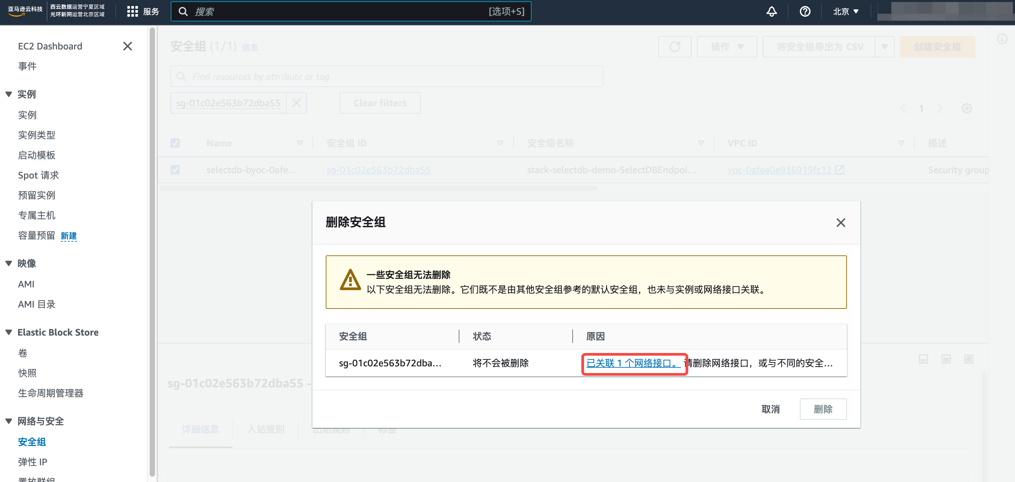
Task: Open 生命周期管理器 in sidebar
Action: click(x=51, y=393)
